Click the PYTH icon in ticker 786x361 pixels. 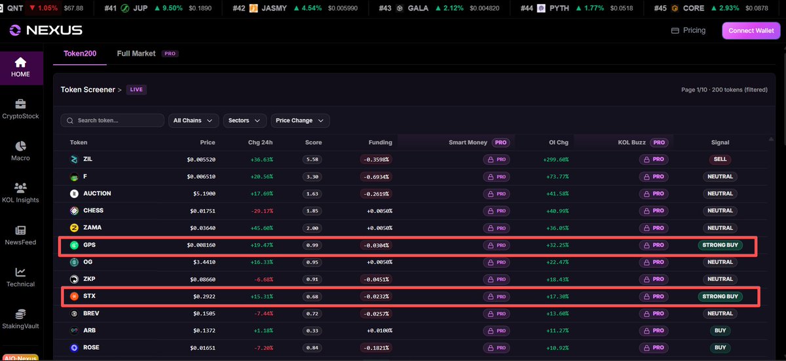pyautogui.click(x=541, y=9)
